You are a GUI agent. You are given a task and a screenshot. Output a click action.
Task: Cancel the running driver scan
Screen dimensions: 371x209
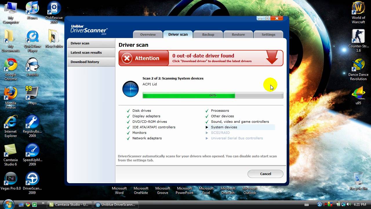coord(265,174)
